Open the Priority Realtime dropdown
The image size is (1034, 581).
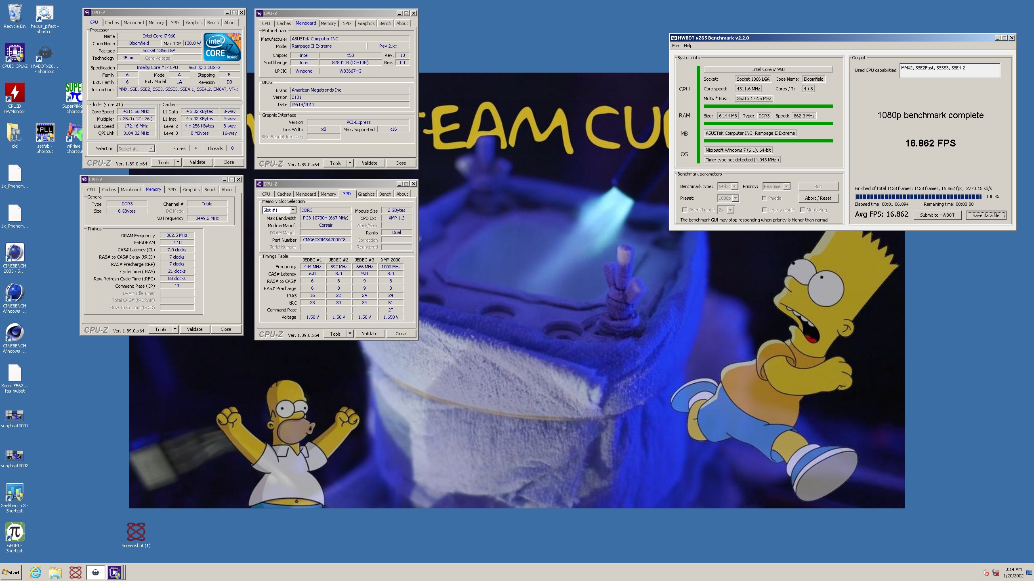pyautogui.click(x=776, y=186)
